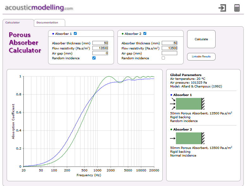Click the acousticmodelling.com logo

pos(39,8)
